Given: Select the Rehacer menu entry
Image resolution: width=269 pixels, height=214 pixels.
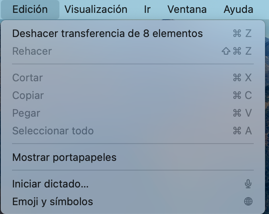Looking at the screenshot, I should pyautogui.click(x=133, y=51).
